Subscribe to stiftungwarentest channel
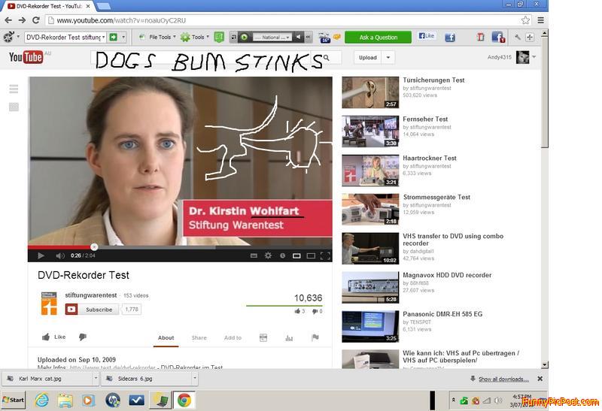Image resolution: width=602 pixels, height=411 pixels. point(92,310)
